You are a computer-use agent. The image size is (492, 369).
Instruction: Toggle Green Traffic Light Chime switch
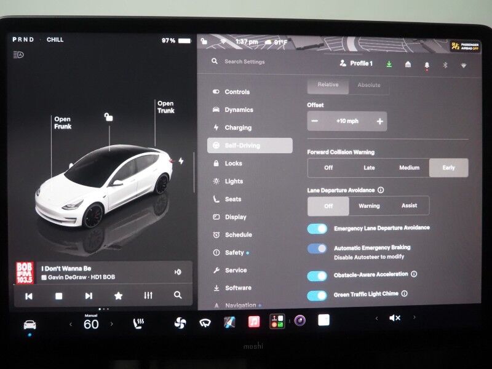(x=317, y=296)
